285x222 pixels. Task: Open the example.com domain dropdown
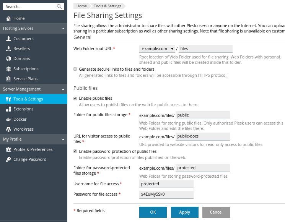(x=157, y=49)
